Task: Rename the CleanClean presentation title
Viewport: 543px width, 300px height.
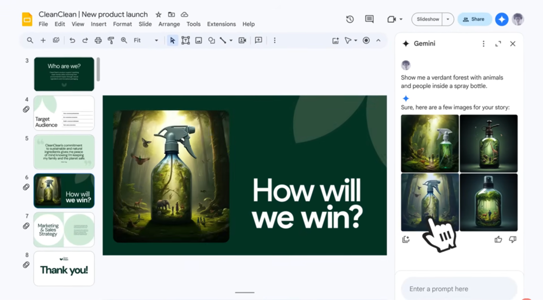Action: point(93,14)
